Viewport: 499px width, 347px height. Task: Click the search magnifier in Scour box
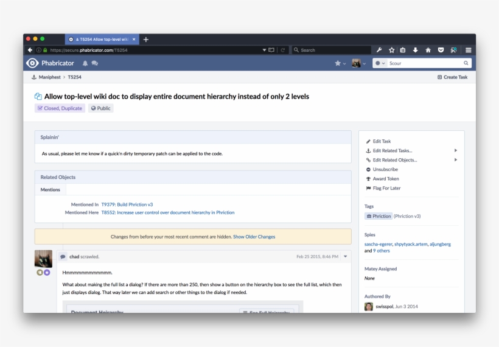[x=466, y=63]
